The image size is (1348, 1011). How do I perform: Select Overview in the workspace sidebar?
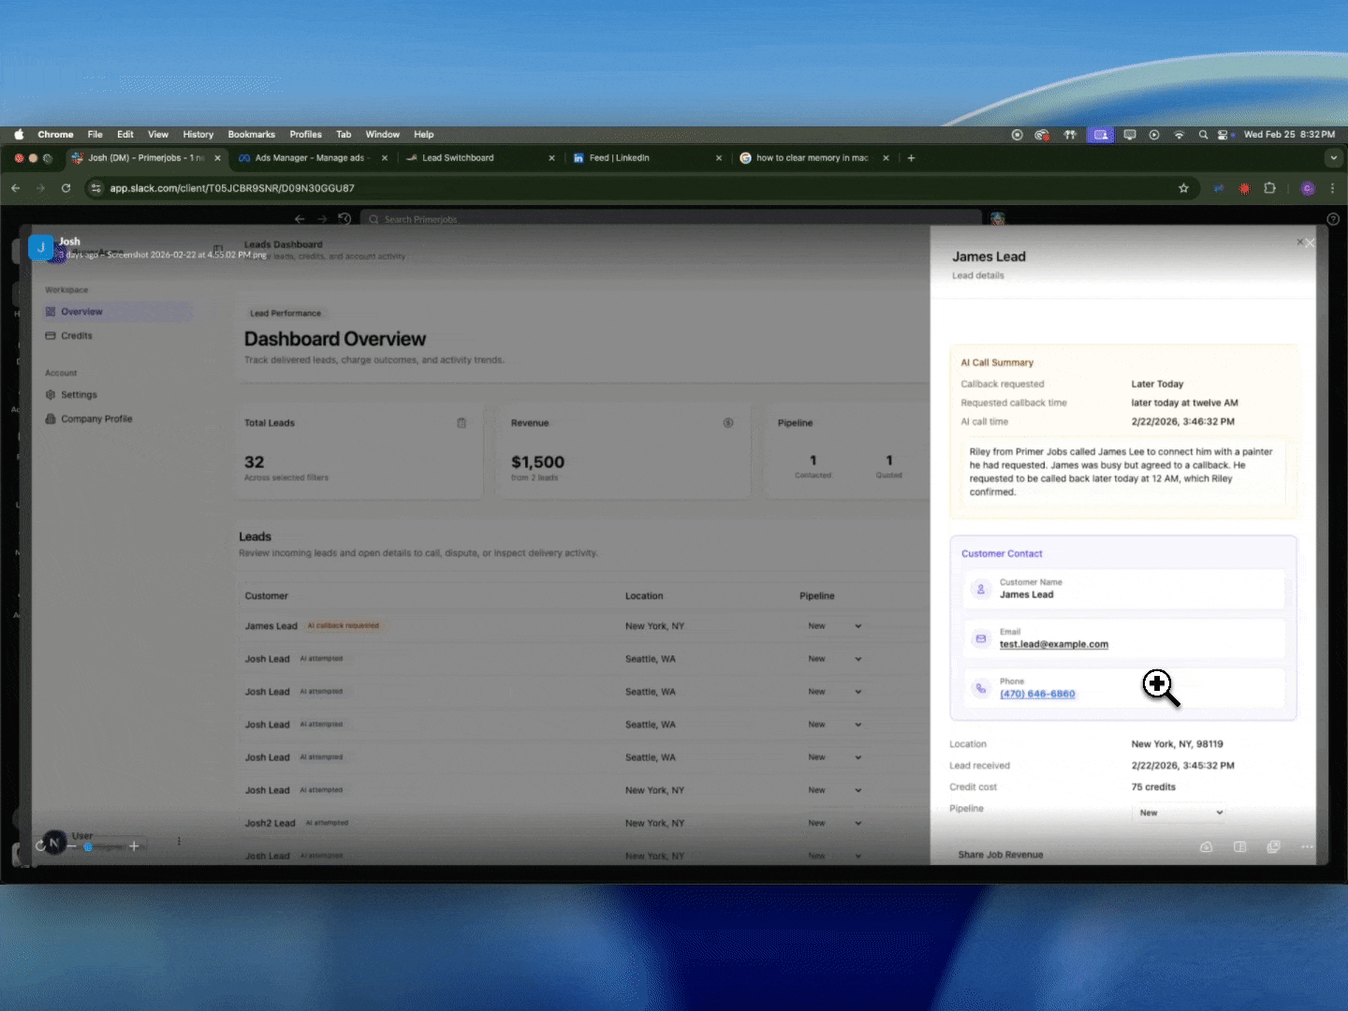[81, 311]
